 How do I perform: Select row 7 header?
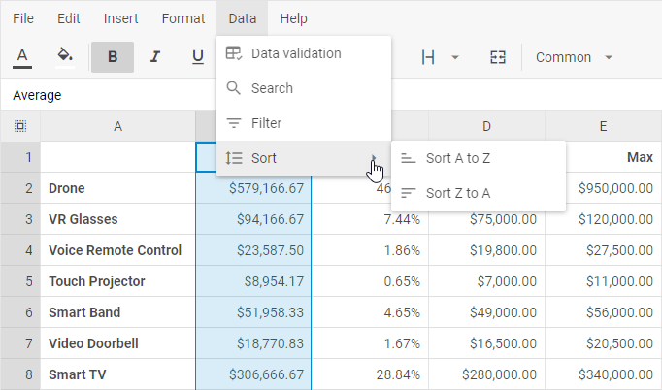(20, 343)
